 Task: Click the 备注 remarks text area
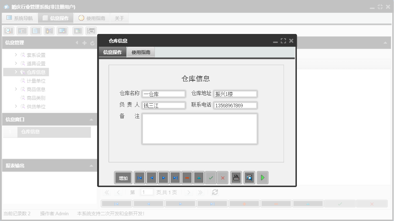tap(200, 129)
